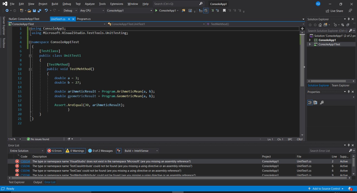Open the Analyze menu
Screen dimensions: 357x193
[90, 4]
